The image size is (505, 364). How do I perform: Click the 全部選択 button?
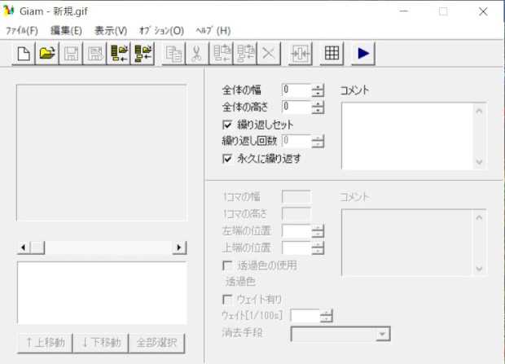pyautogui.click(x=157, y=343)
